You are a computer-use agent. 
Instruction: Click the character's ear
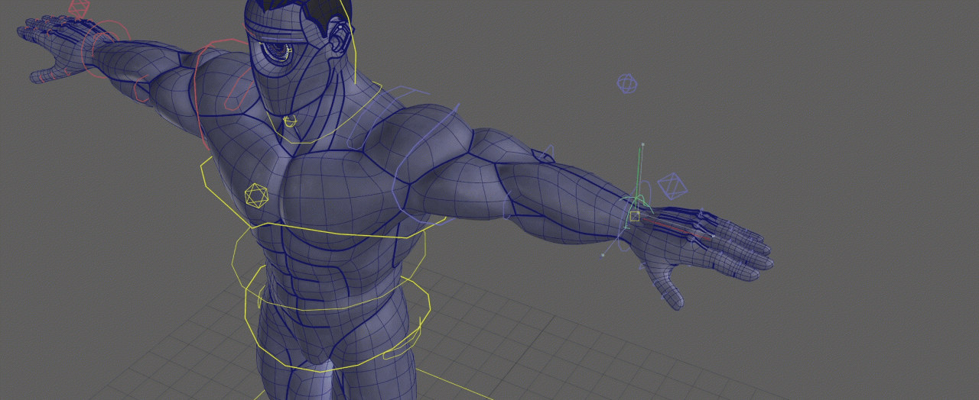(337, 36)
